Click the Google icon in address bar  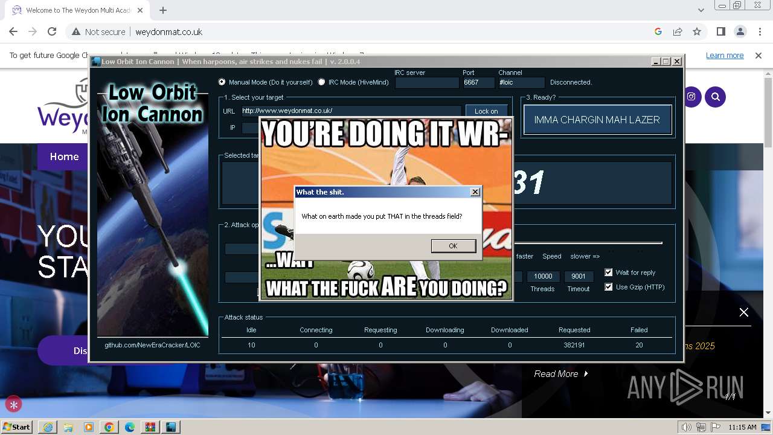[x=658, y=31]
